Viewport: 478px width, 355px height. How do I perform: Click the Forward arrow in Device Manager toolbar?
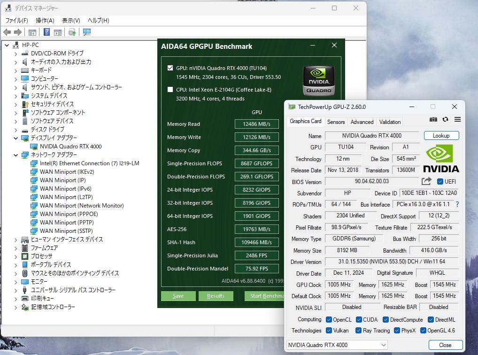point(18,32)
